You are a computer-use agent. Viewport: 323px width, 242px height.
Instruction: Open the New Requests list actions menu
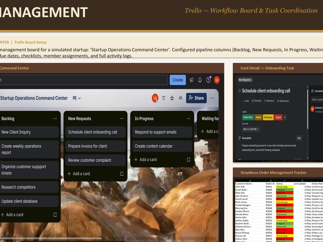coord(122,118)
